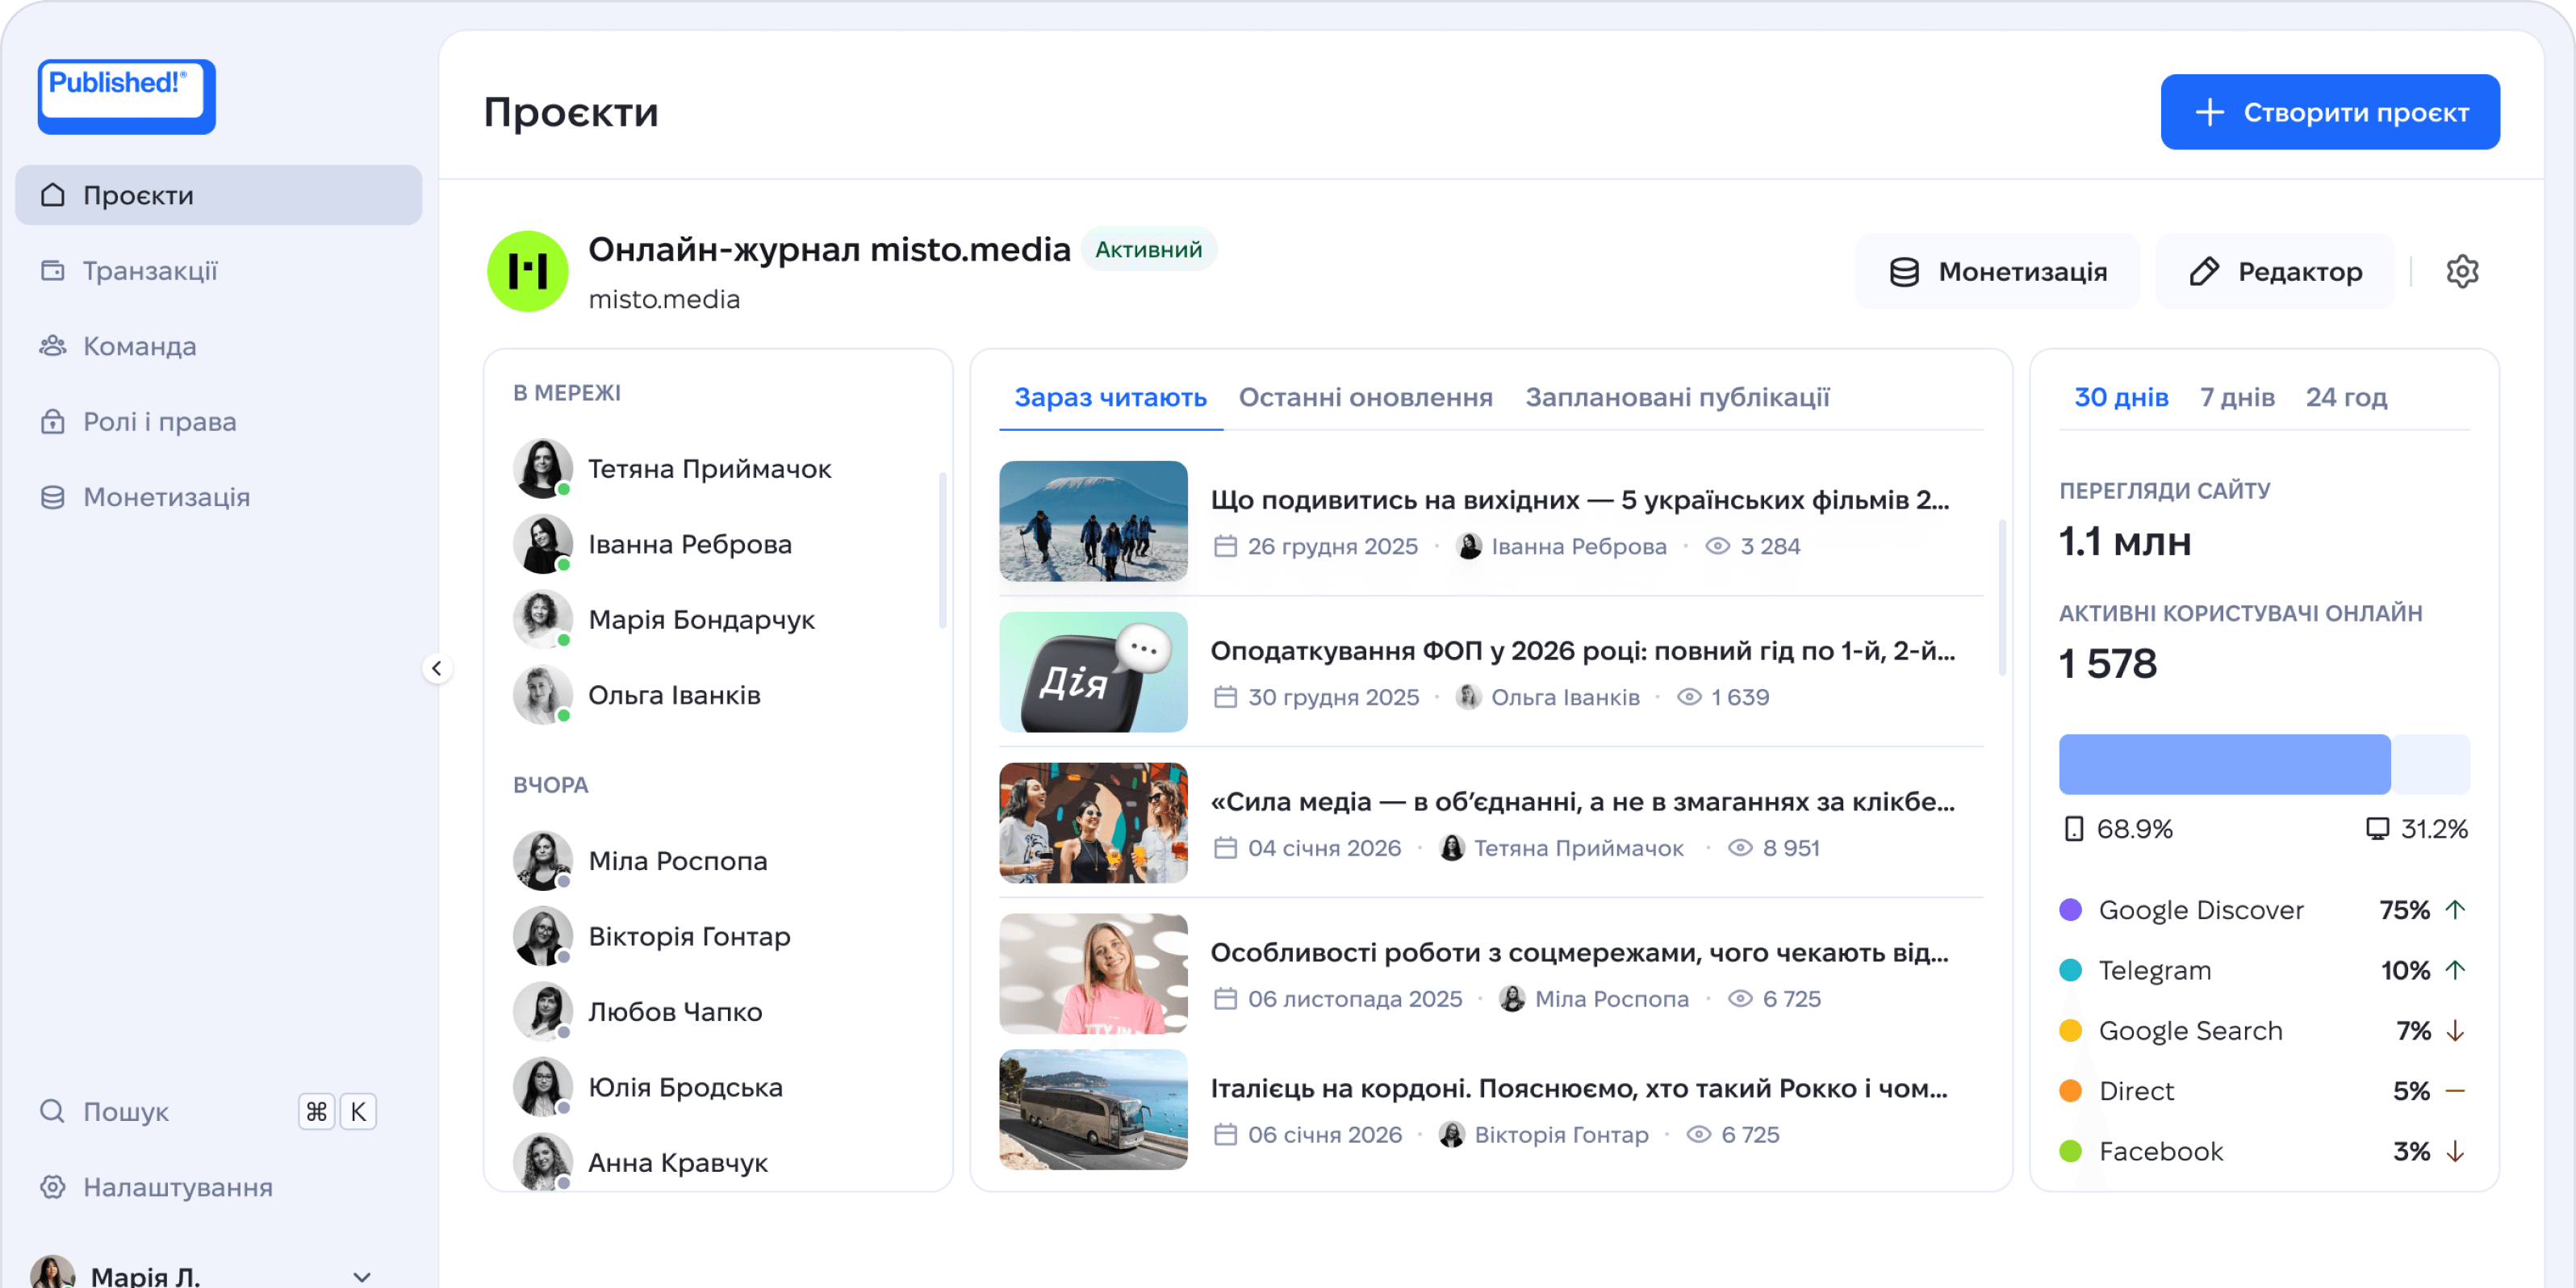Switch to Заплановані публікації tab

[x=1677, y=397]
